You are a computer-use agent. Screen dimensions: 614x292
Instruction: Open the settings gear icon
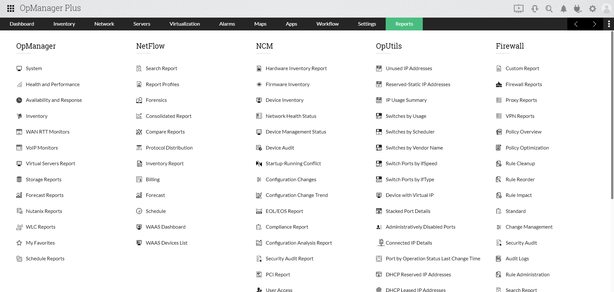tap(593, 9)
